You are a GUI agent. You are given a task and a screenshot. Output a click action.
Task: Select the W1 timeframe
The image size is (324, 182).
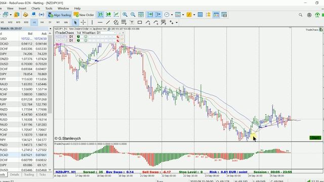point(58,22)
